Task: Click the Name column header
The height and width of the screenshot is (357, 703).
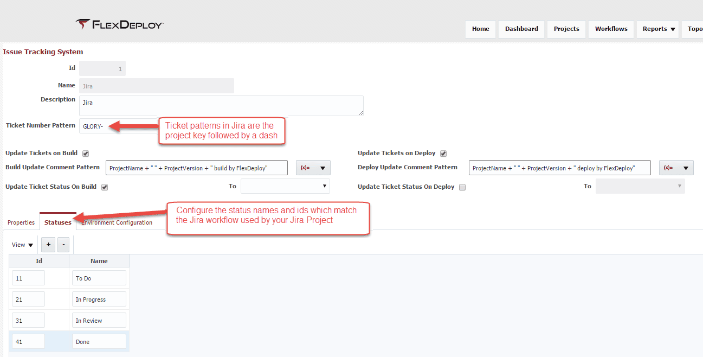Action: coord(99,261)
